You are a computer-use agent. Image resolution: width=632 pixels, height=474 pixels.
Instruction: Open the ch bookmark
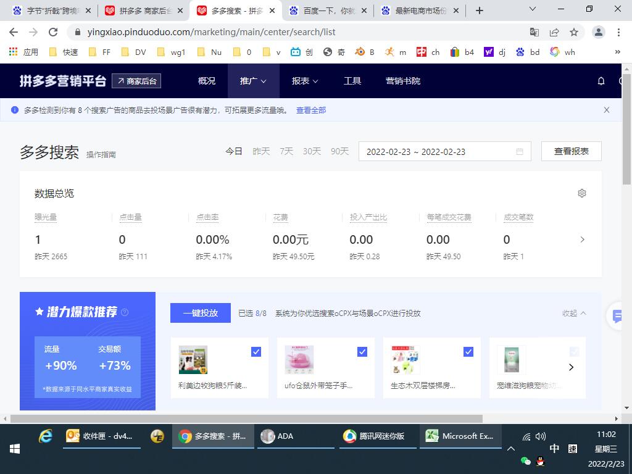click(x=428, y=52)
